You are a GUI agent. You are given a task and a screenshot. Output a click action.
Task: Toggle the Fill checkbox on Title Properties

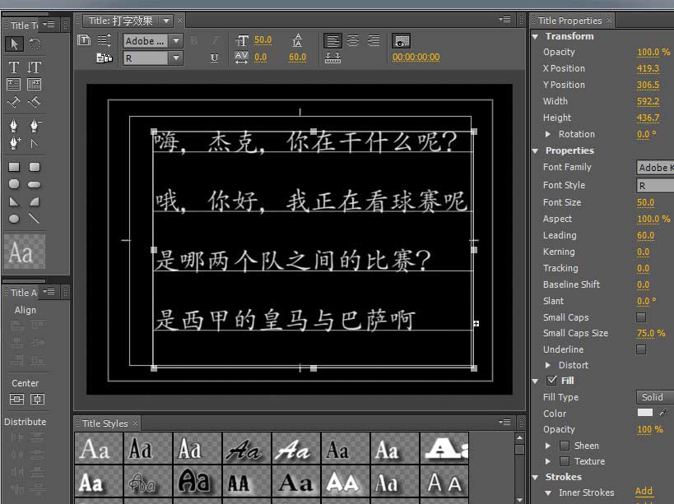(550, 381)
